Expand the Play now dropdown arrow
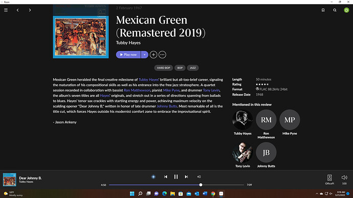Image resolution: width=353 pixels, height=198 pixels. pyautogui.click(x=145, y=55)
